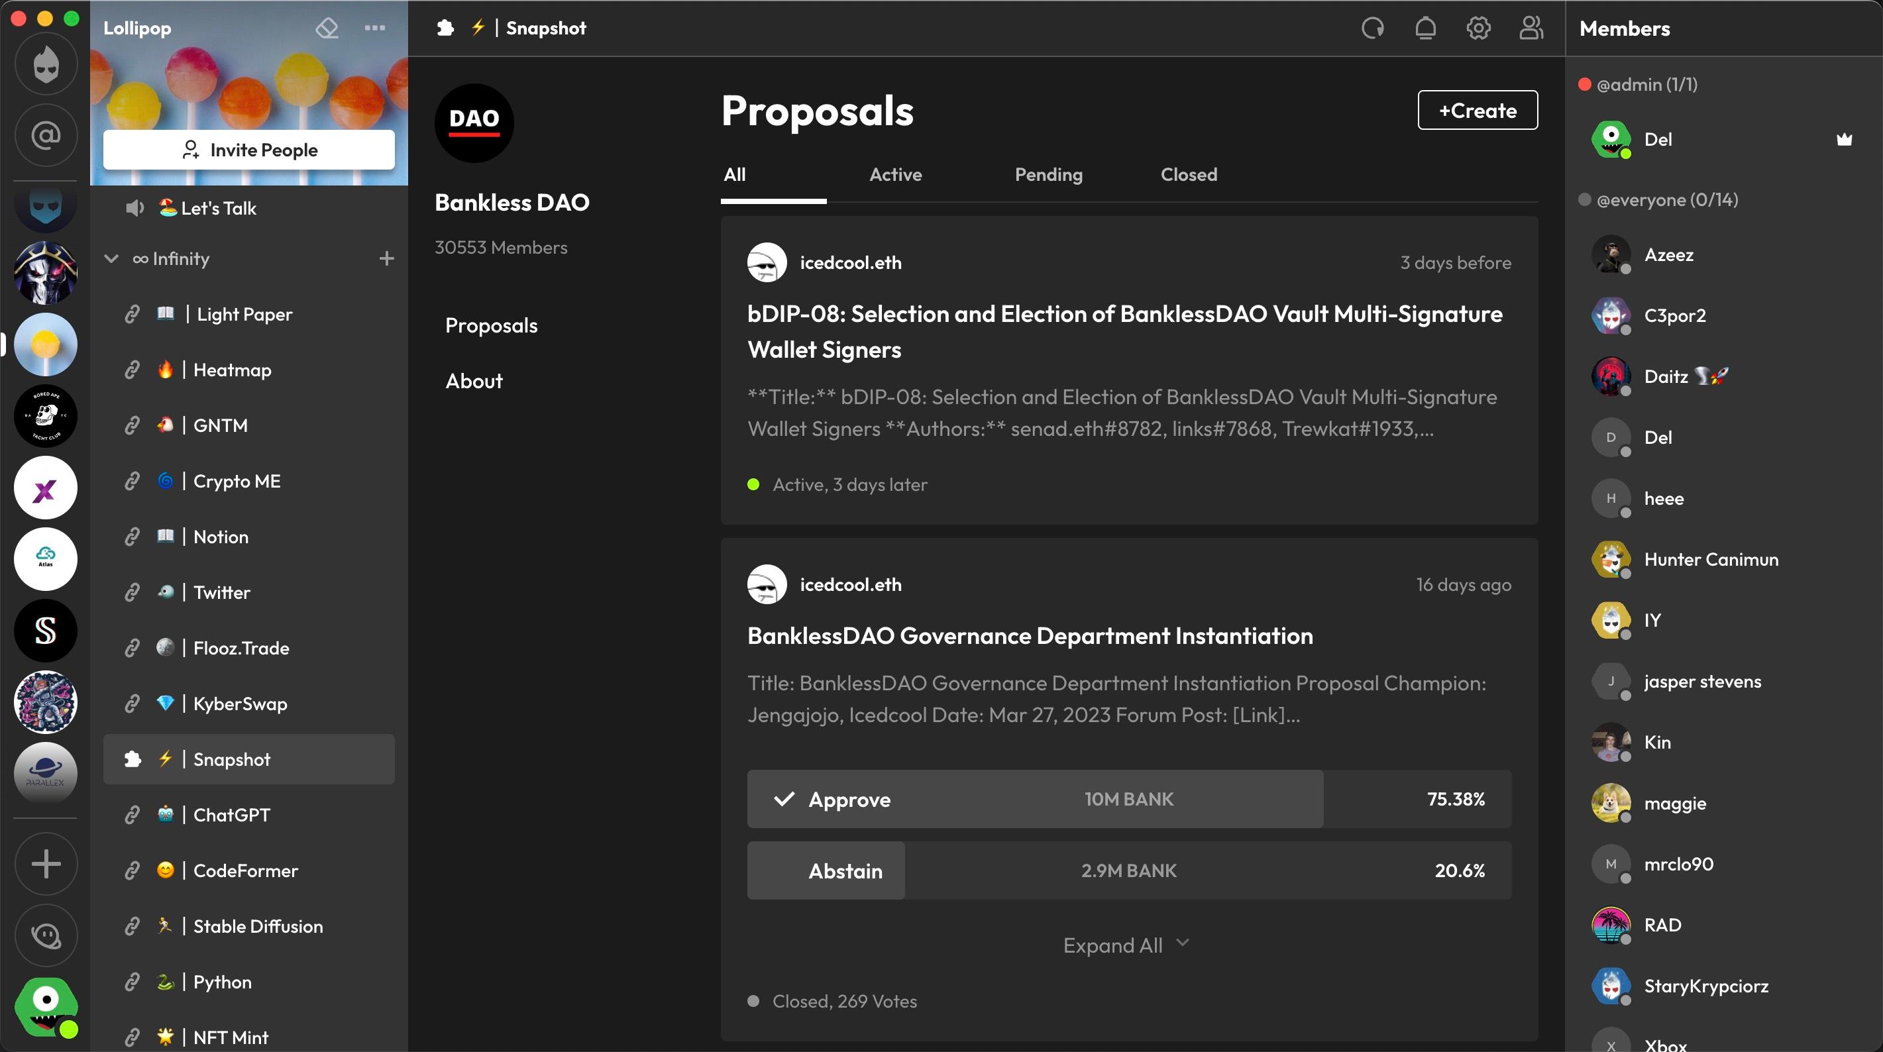Switch to the Closed proposals tab

1189,175
